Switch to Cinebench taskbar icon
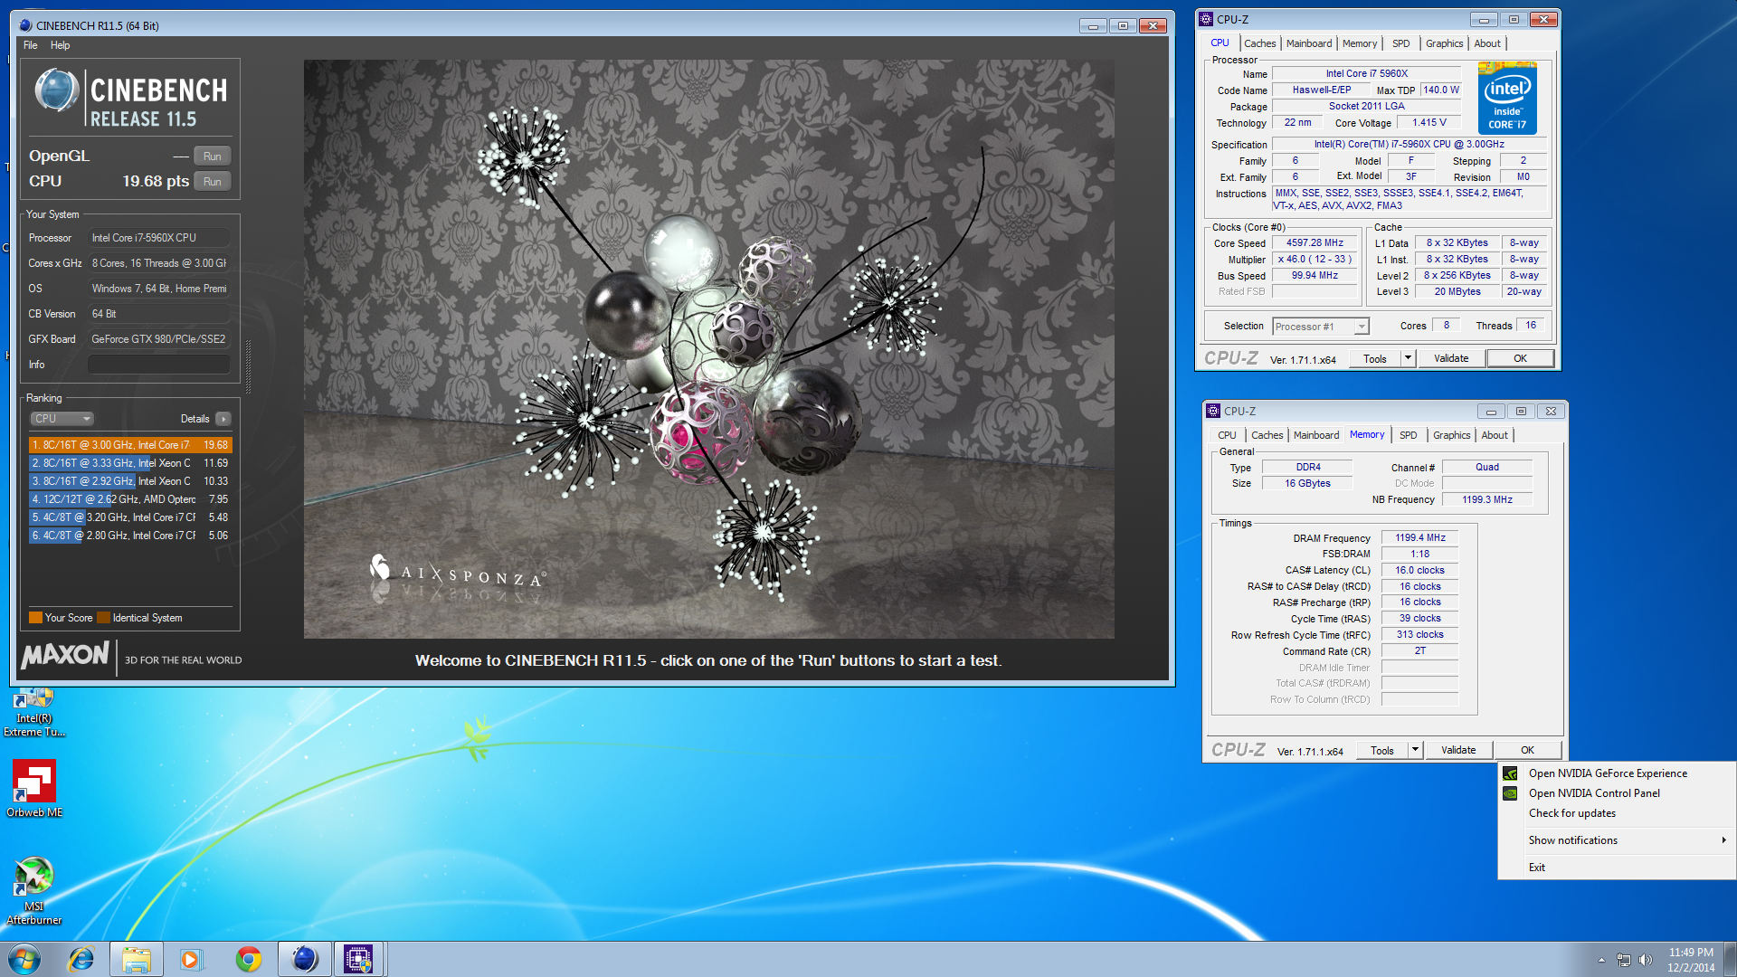 click(304, 959)
